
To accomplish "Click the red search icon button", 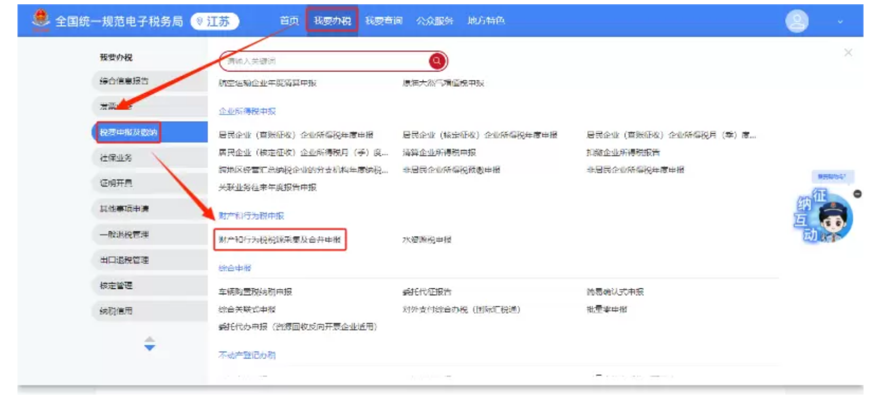I will [x=437, y=61].
